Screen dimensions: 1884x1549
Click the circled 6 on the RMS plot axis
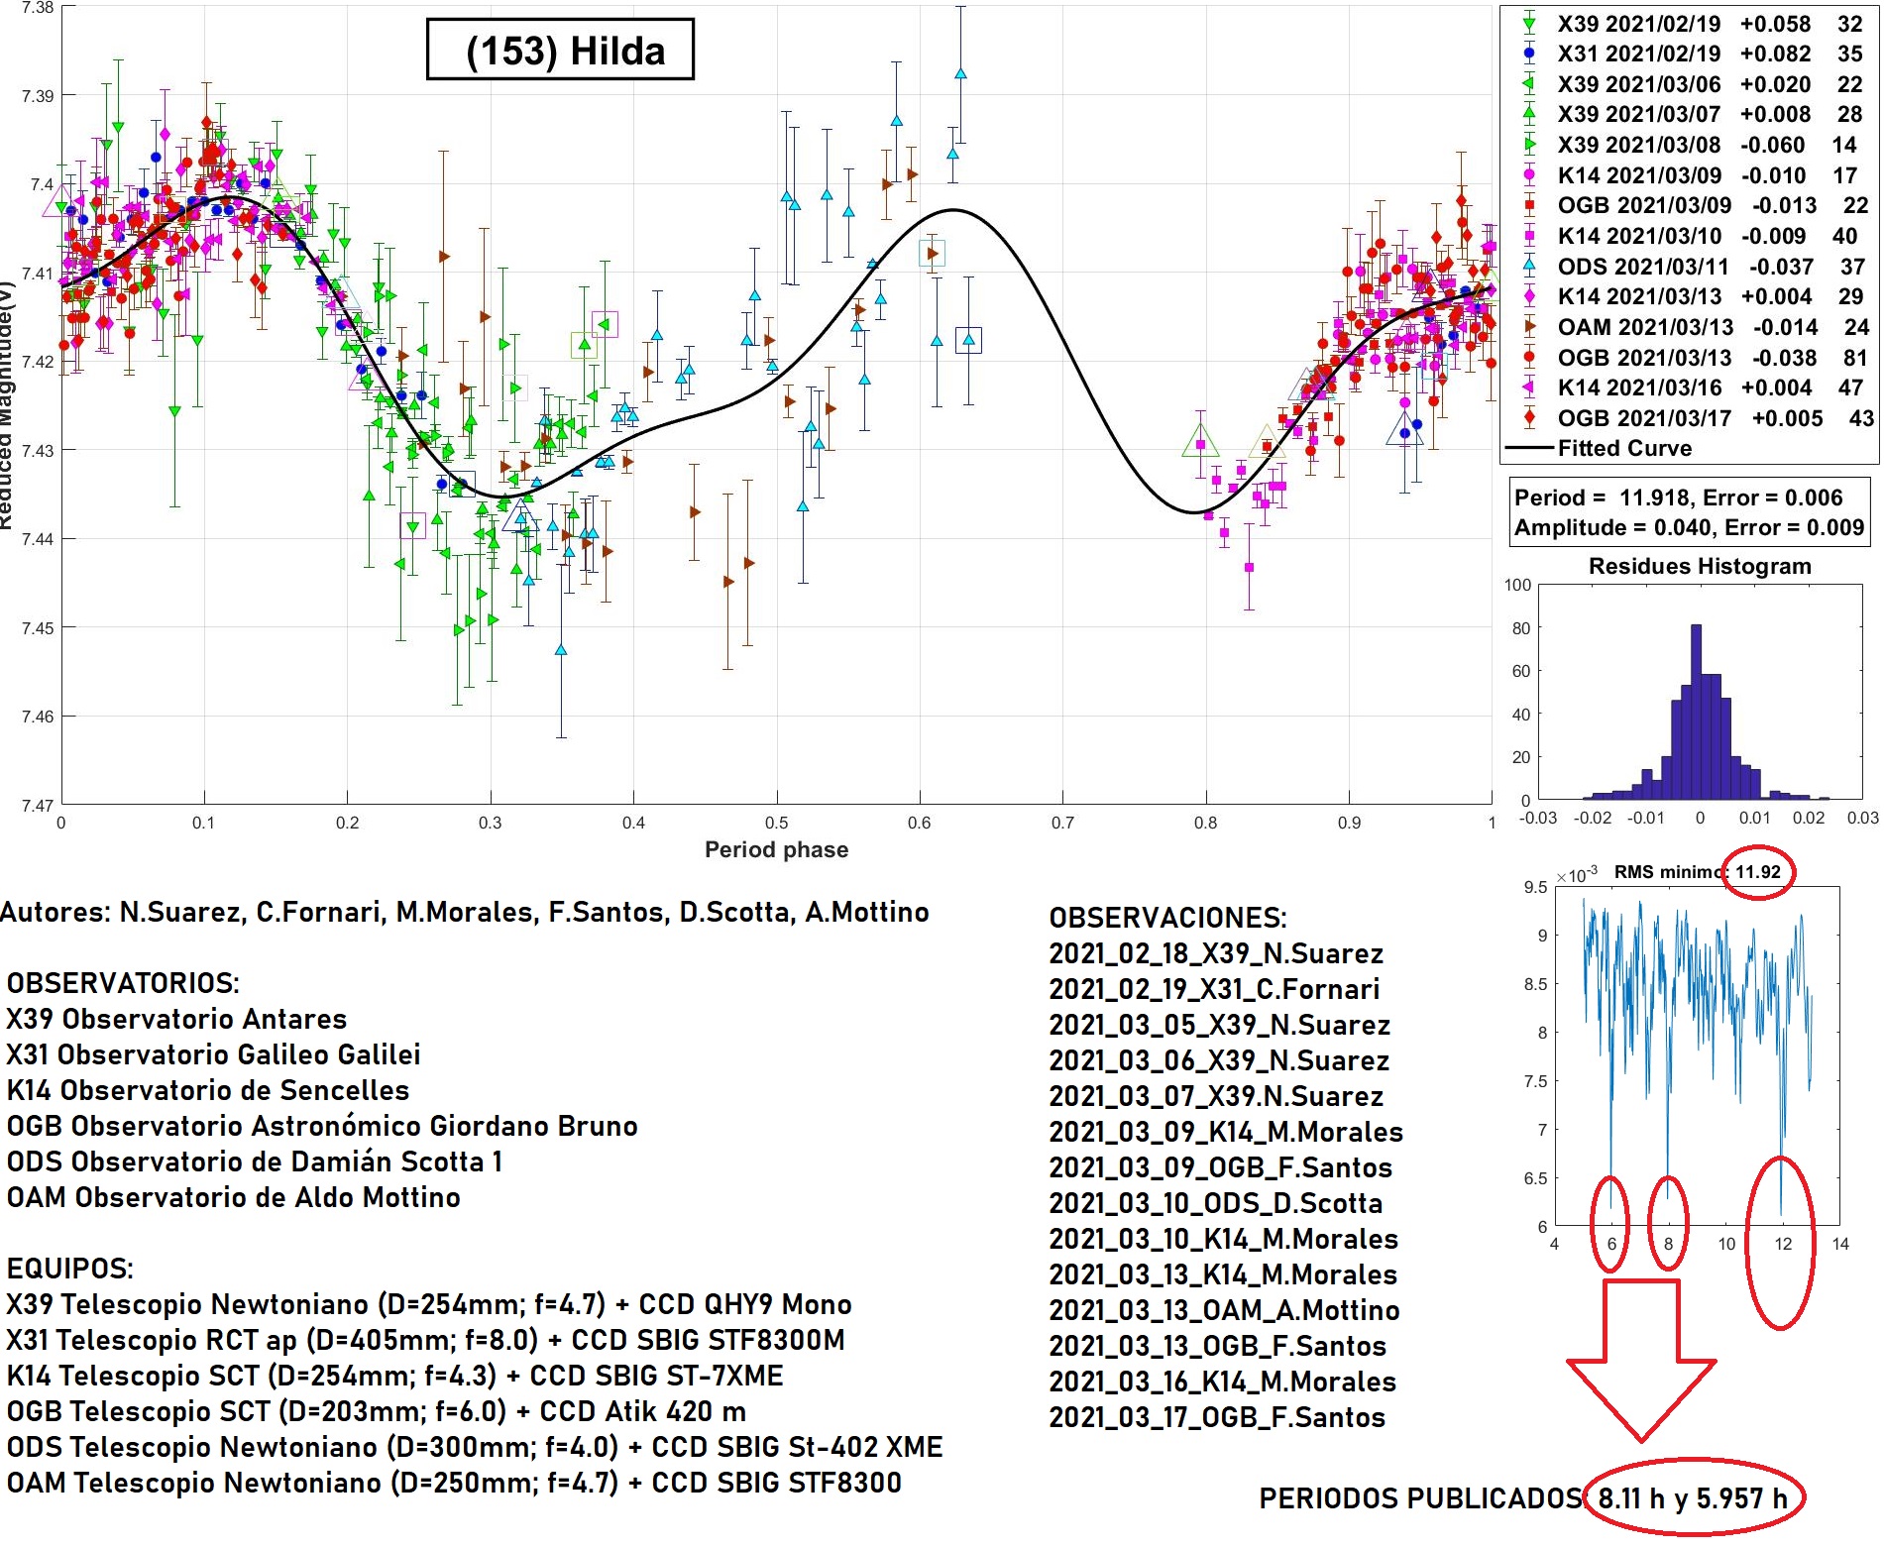pos(1611,1244)
